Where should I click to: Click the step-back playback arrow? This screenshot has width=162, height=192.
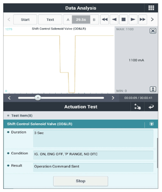[x=114, y=19]
